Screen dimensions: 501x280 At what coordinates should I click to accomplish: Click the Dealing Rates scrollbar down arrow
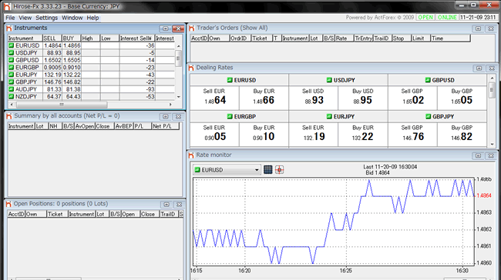[x=492, y=144]
